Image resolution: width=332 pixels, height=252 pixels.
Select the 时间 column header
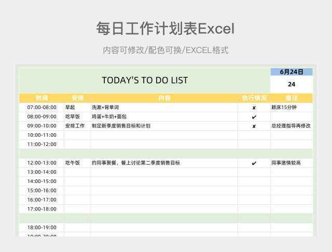click(x=41, y=98)
